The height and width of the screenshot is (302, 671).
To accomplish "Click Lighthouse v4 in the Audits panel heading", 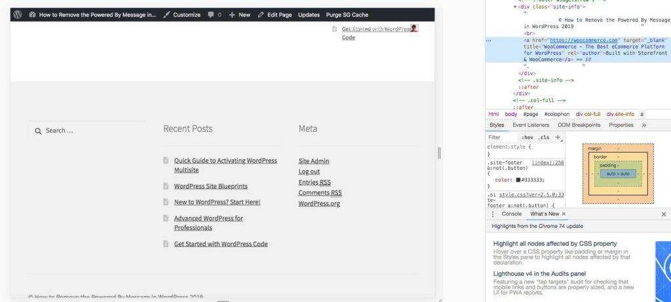I will pyautogui.click(x=540, y=274).
